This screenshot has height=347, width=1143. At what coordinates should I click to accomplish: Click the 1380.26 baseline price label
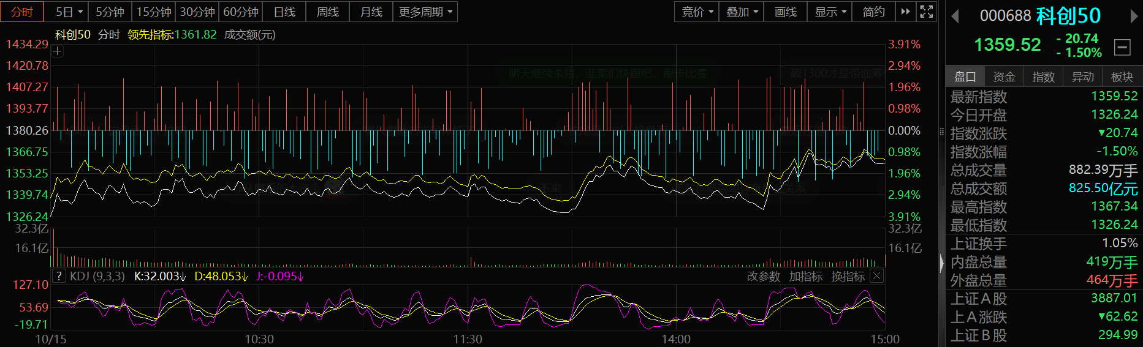[27, 130]
